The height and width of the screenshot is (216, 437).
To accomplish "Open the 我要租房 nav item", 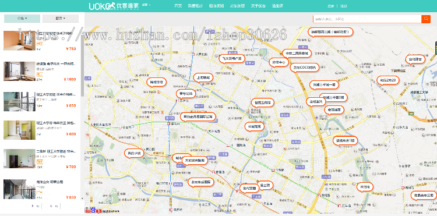I will tap(195, 6).
